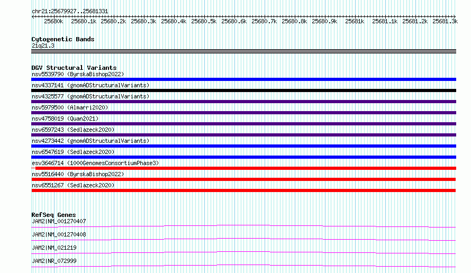This screenshot has width=471, height=273.
Task: Click the purple bar for nsv4758019
Action: coord(243,124)
